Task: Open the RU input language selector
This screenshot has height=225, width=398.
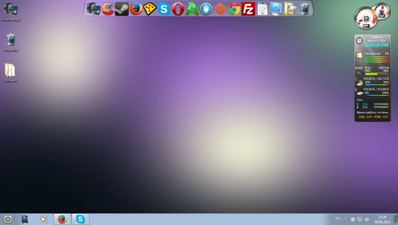Action: coord(337,219)
